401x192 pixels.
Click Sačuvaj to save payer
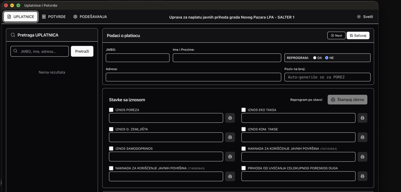(358, 35)
